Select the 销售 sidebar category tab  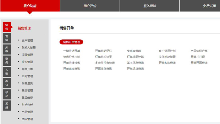tap(7, 27)
